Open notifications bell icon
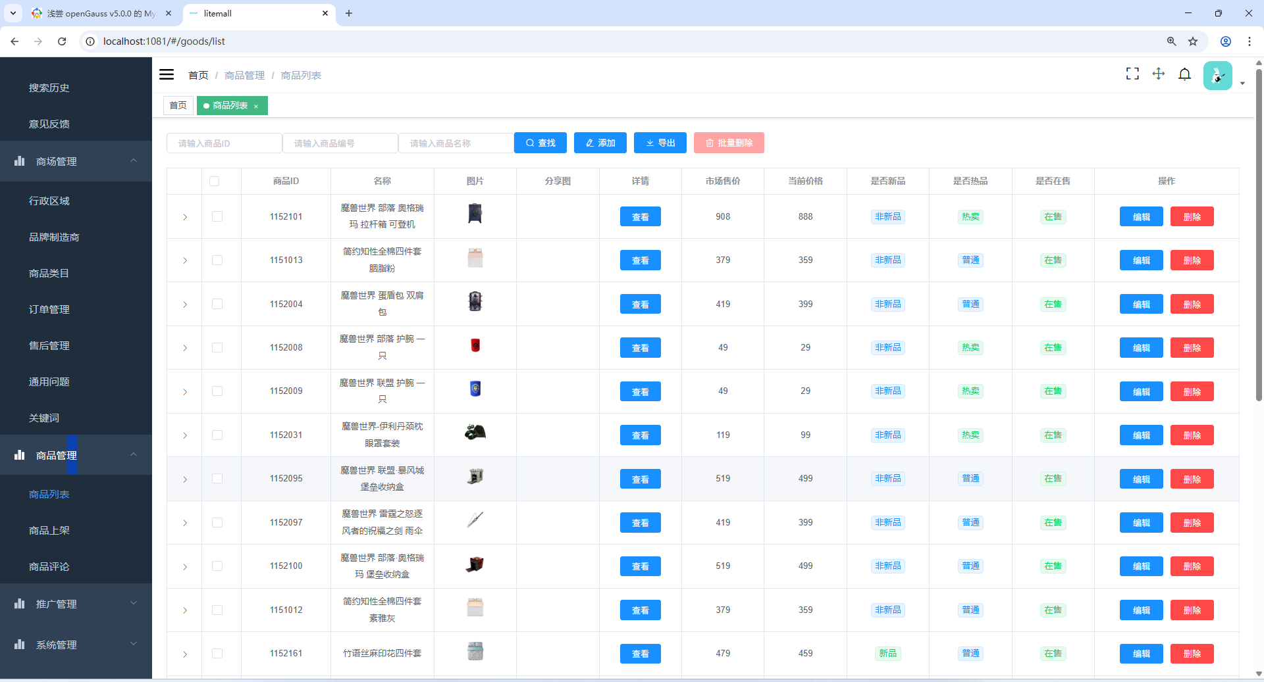This screenshot has height=682, width=1264. pyautogui.click(x=1185, y=74)
